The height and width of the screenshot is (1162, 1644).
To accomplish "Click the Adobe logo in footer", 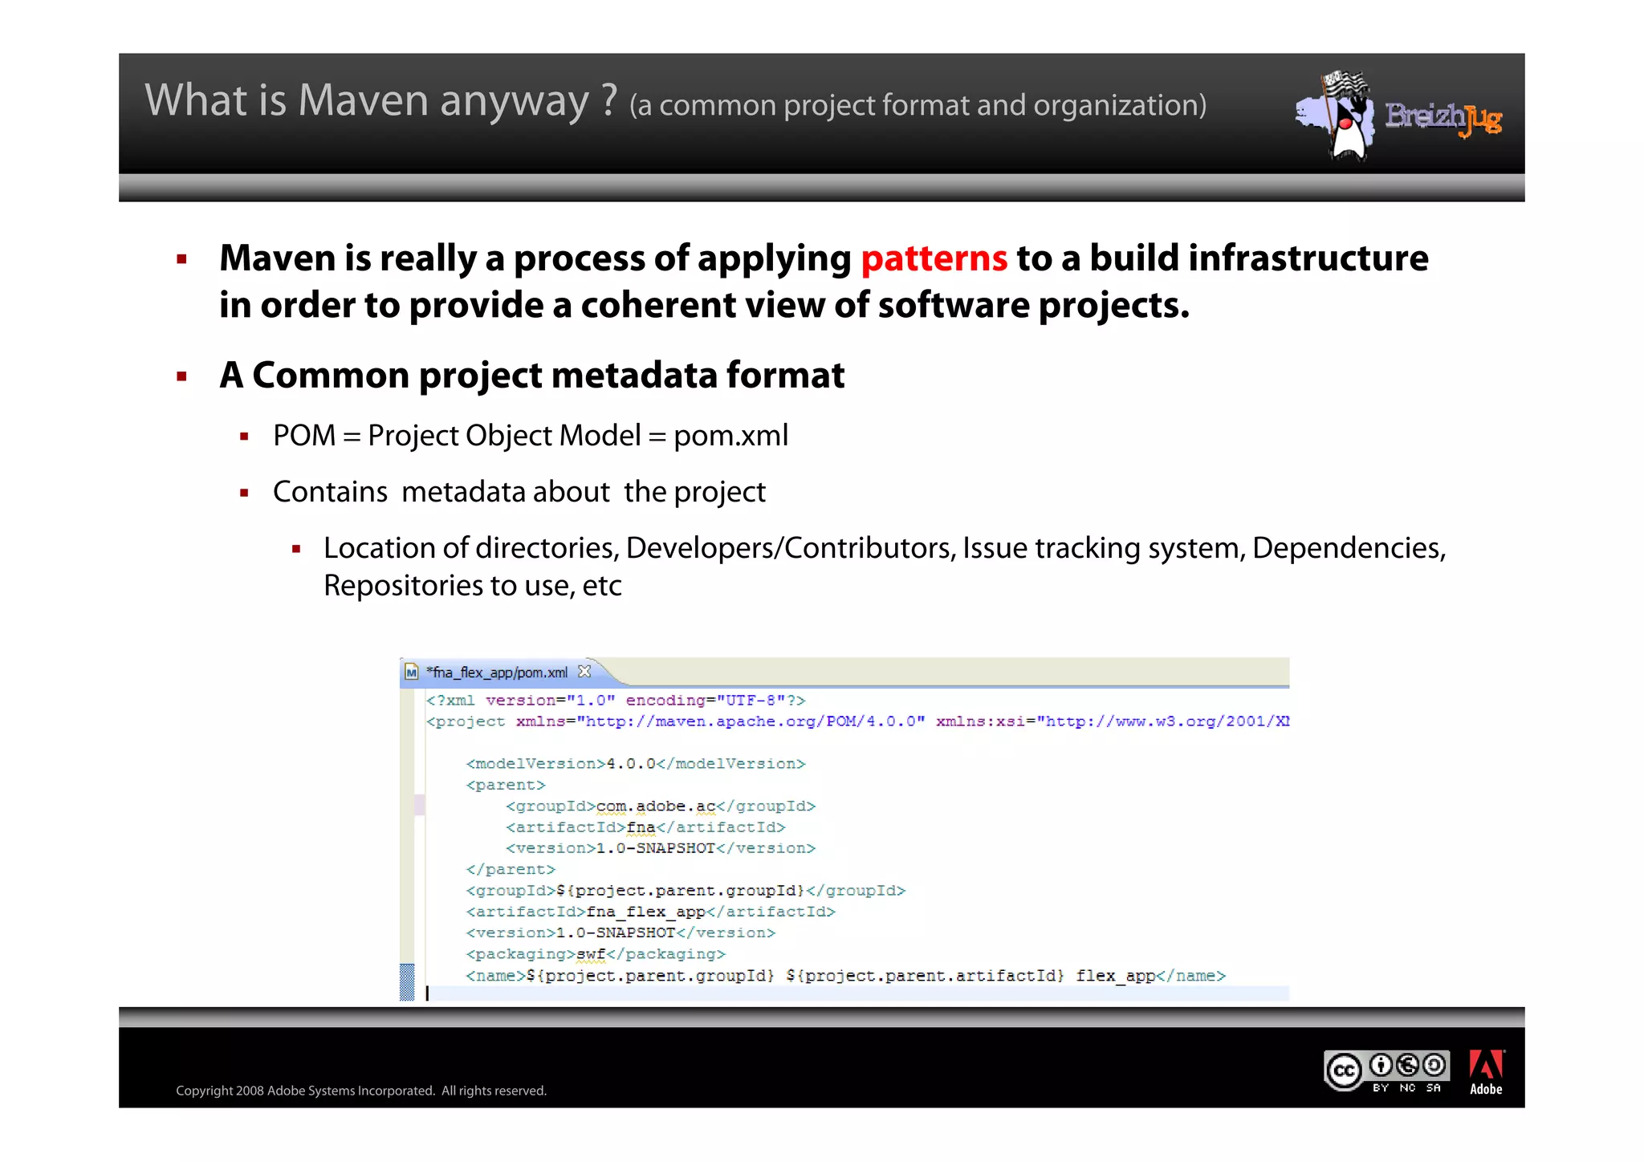I will coord(1486,1072).
